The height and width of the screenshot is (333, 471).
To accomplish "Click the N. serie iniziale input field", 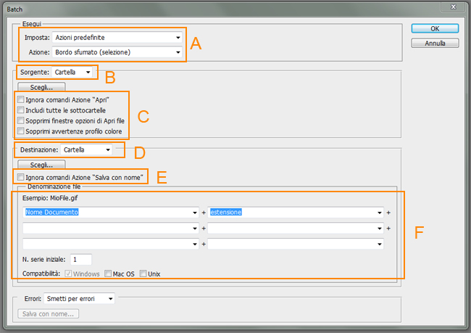I will tap(80, 259).
